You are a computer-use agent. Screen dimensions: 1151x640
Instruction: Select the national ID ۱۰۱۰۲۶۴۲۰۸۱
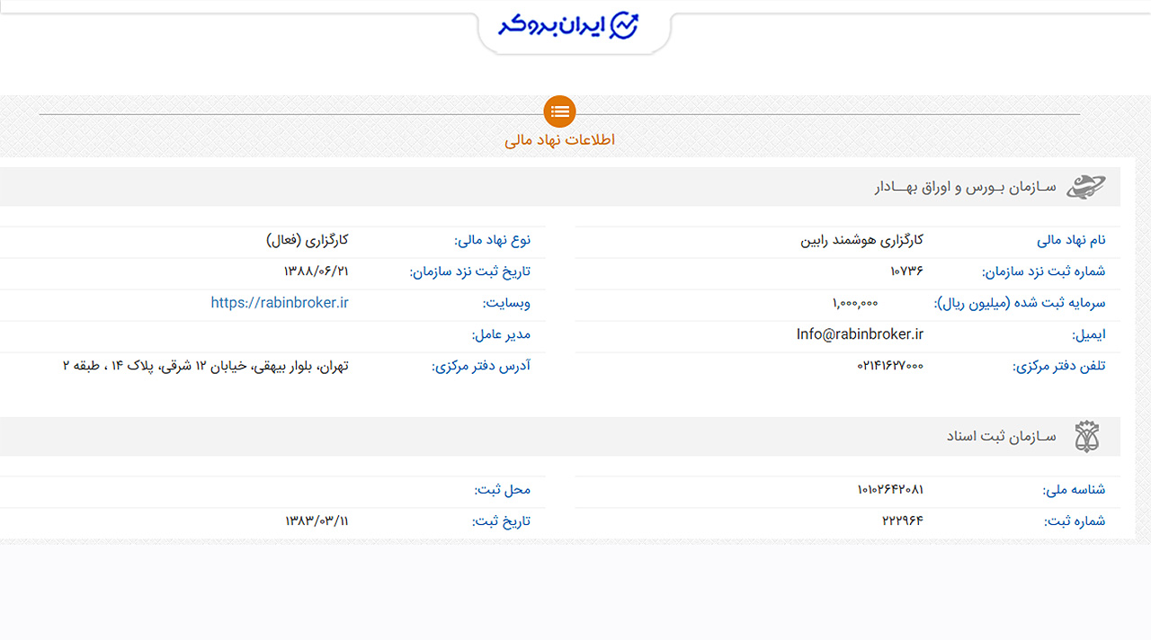890,490
